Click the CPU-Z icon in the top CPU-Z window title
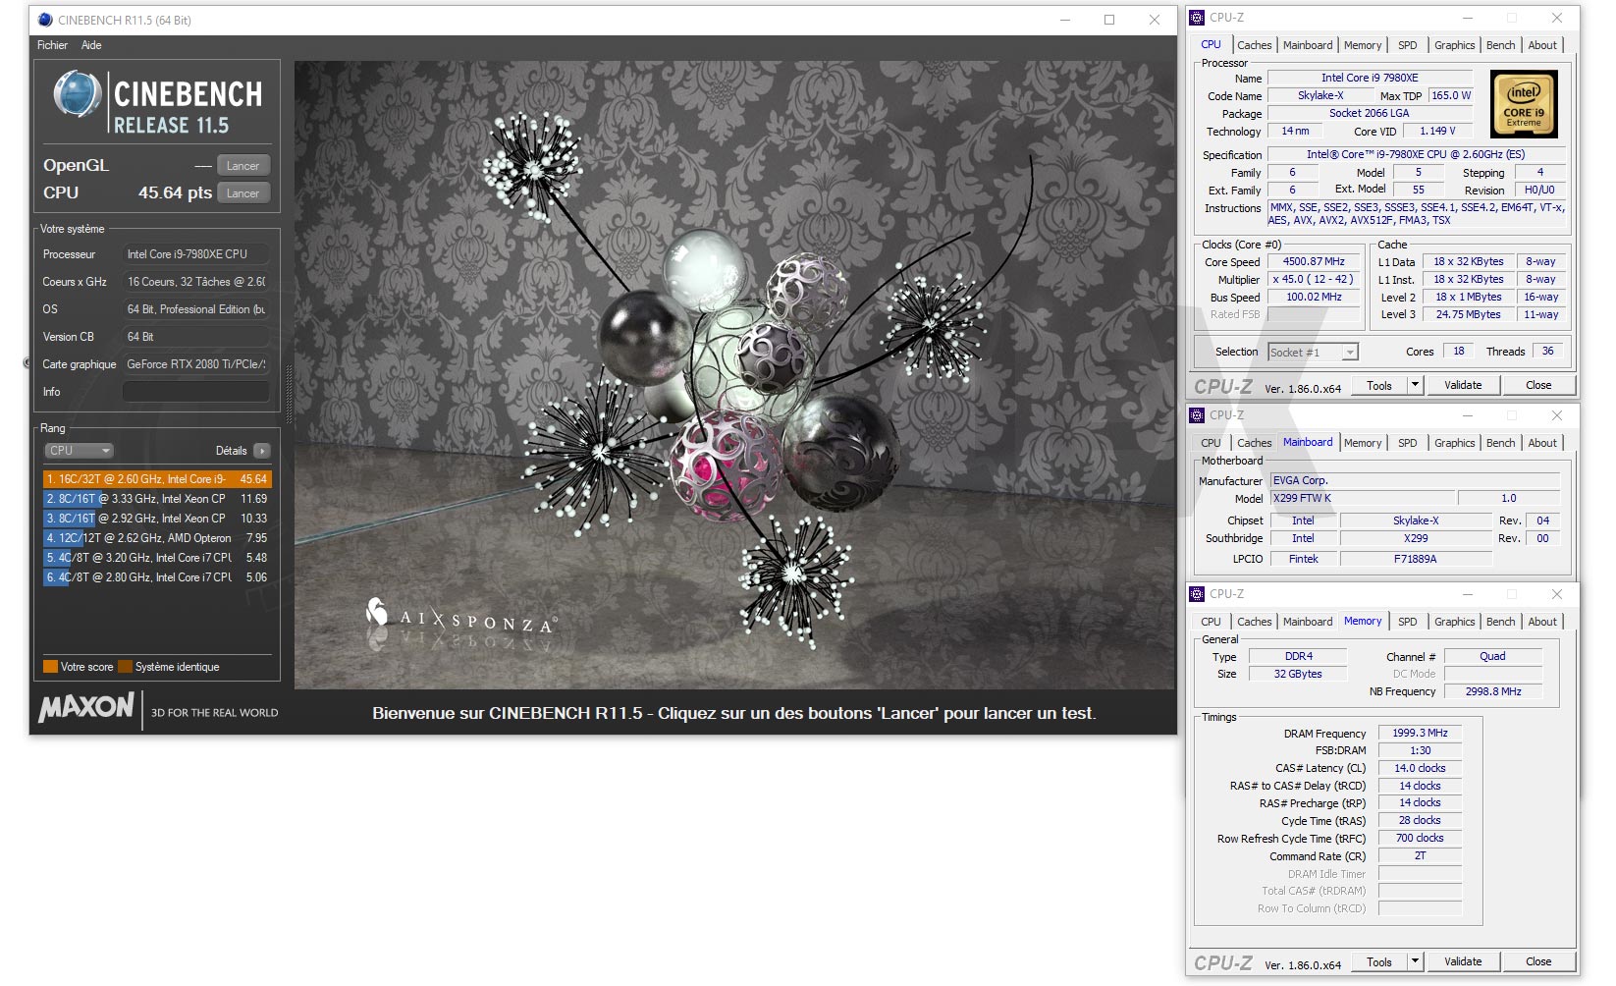This screenshot has width=1616, height=986. (1197, 18)
